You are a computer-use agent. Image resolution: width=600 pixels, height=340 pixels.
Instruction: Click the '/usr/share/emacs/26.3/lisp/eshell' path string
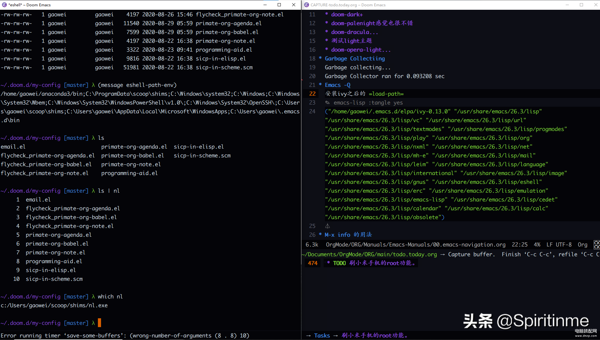point(487,182)
